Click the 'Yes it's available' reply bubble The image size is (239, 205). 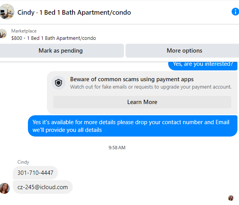(132, 126)
